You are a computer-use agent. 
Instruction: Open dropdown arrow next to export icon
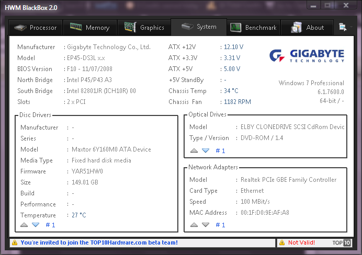(351, 27)
